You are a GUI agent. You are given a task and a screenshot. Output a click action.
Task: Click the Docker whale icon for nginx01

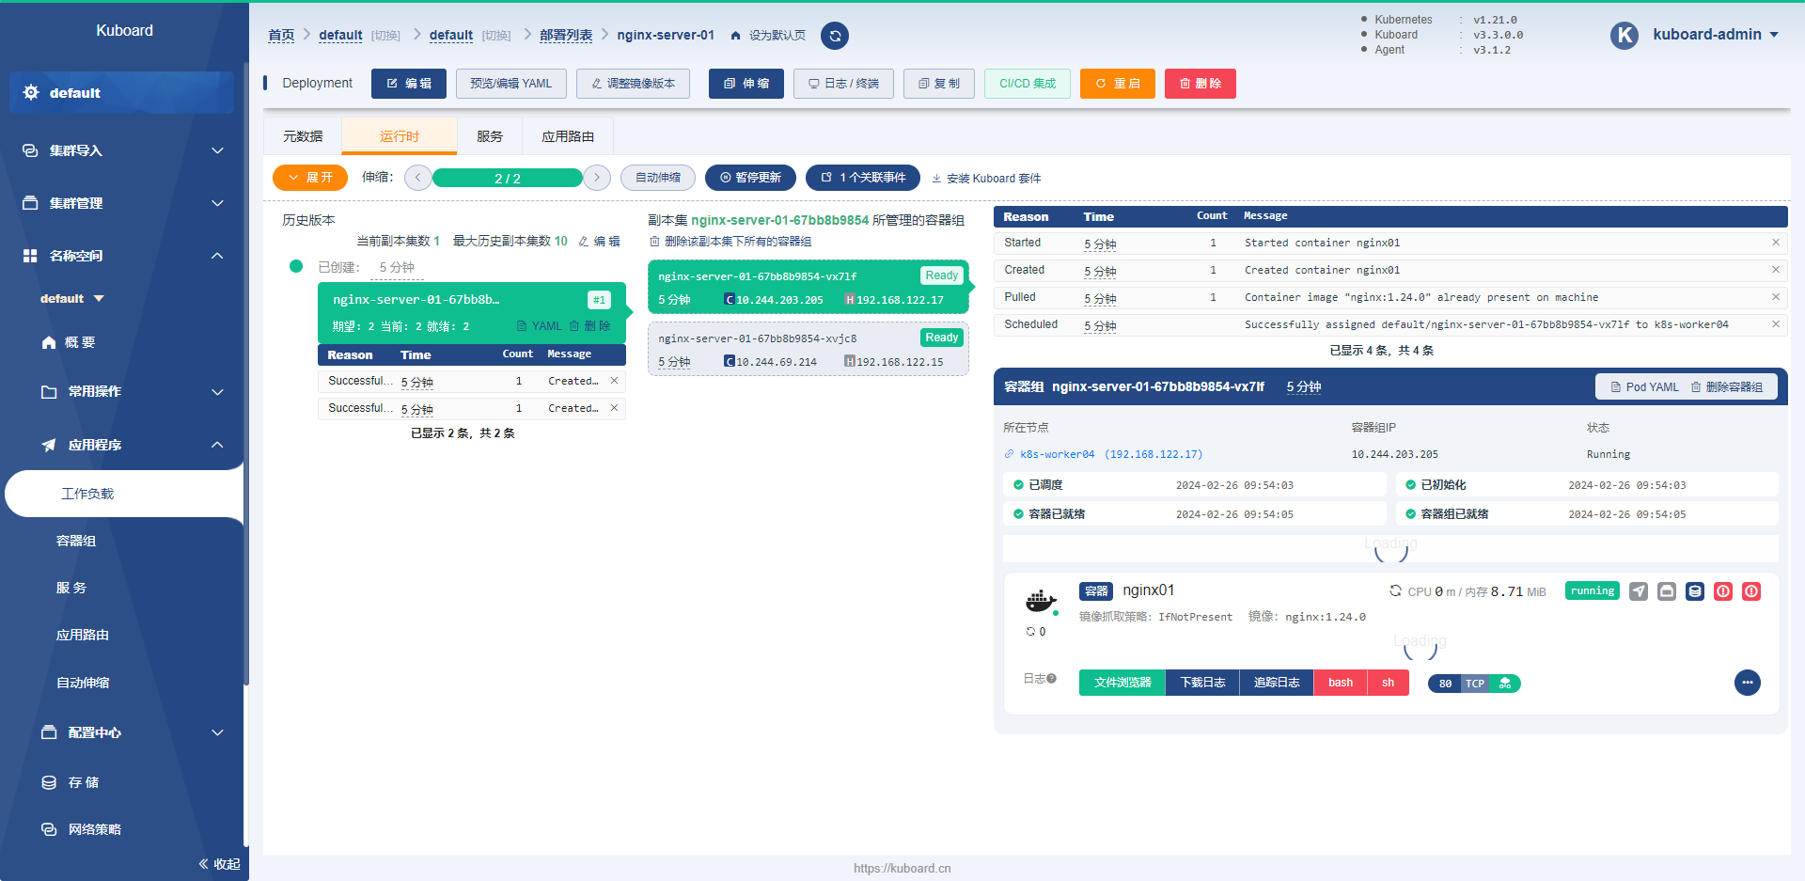(x=1041, y=601)
